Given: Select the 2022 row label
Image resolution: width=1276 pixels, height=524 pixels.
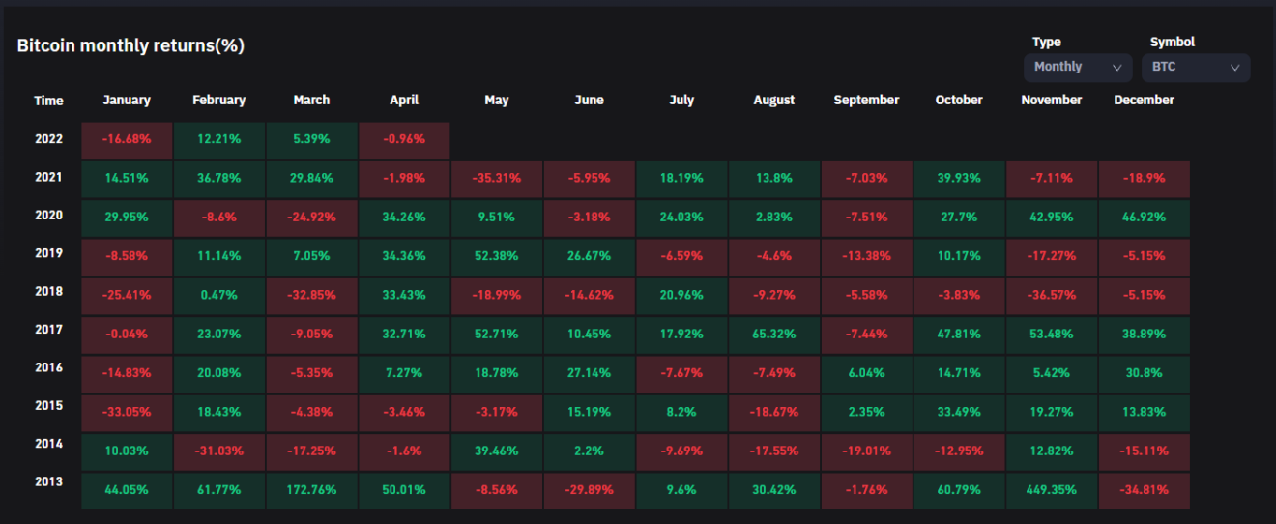Looking at the screenshot, I should 48,139.
